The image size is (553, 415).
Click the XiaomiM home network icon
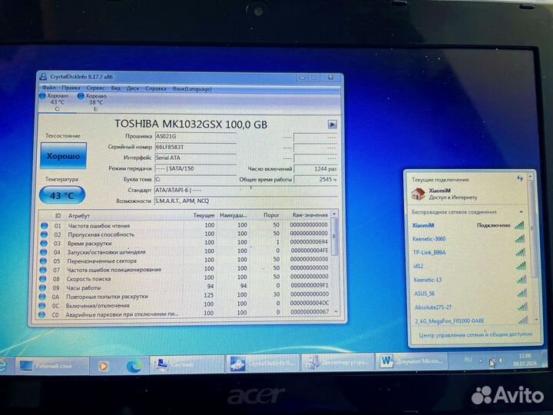pyautogui.click(x=418, y=194)
